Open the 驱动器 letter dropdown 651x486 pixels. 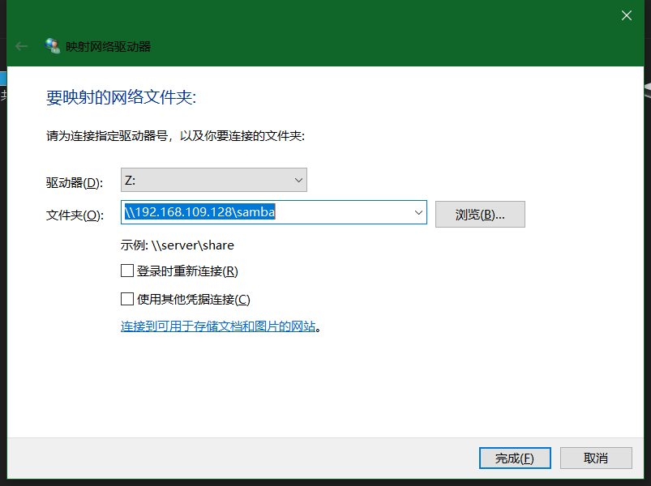(299, 179)
